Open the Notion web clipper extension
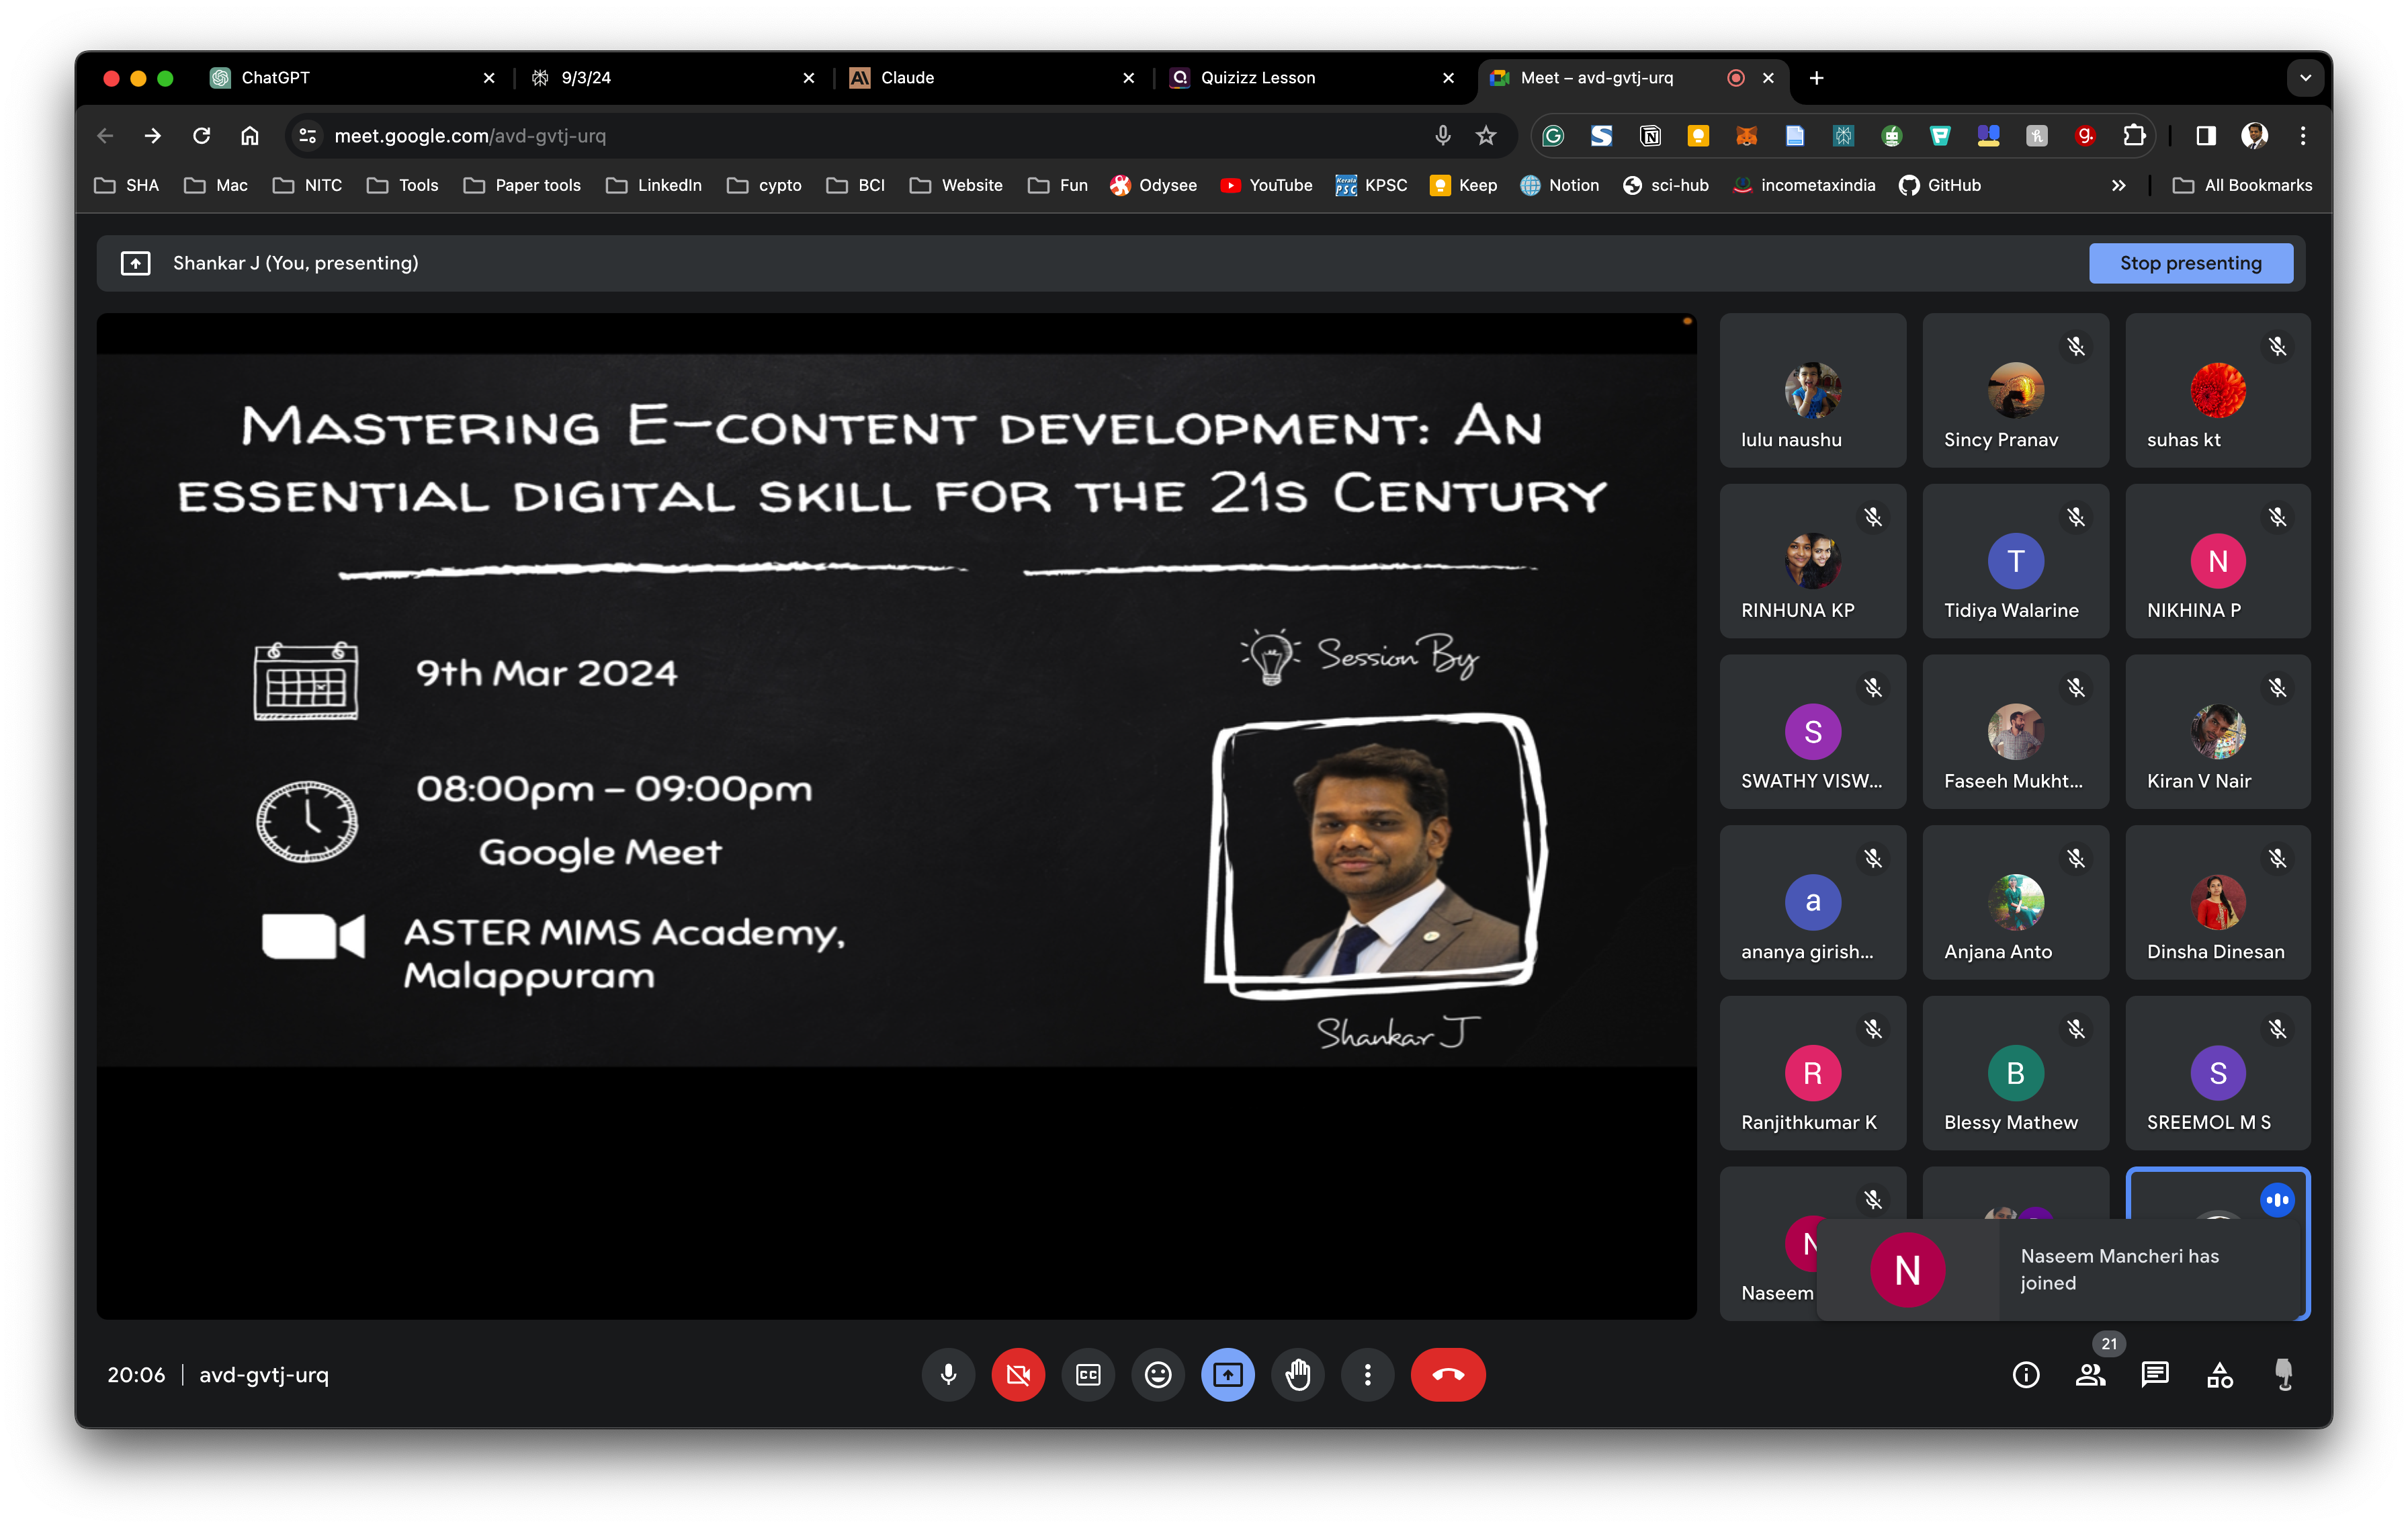Image resolution: width=2408 pixels, height=1528 pixels. [x=1650, y=136]
